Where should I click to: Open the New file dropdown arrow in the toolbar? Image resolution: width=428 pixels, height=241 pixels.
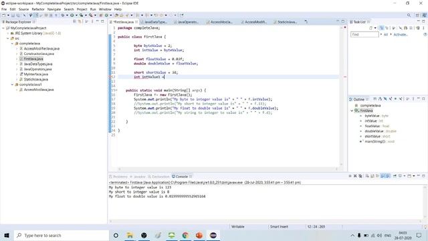(8, 15)
